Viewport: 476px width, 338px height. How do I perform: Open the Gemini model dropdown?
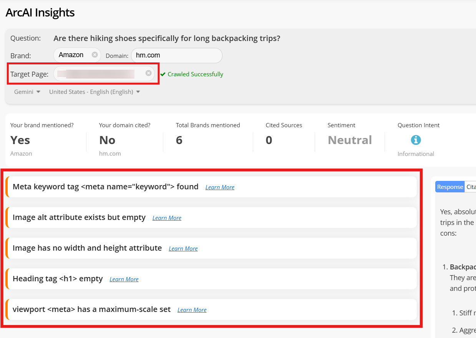pyautogui.click(x=27, y=92)
